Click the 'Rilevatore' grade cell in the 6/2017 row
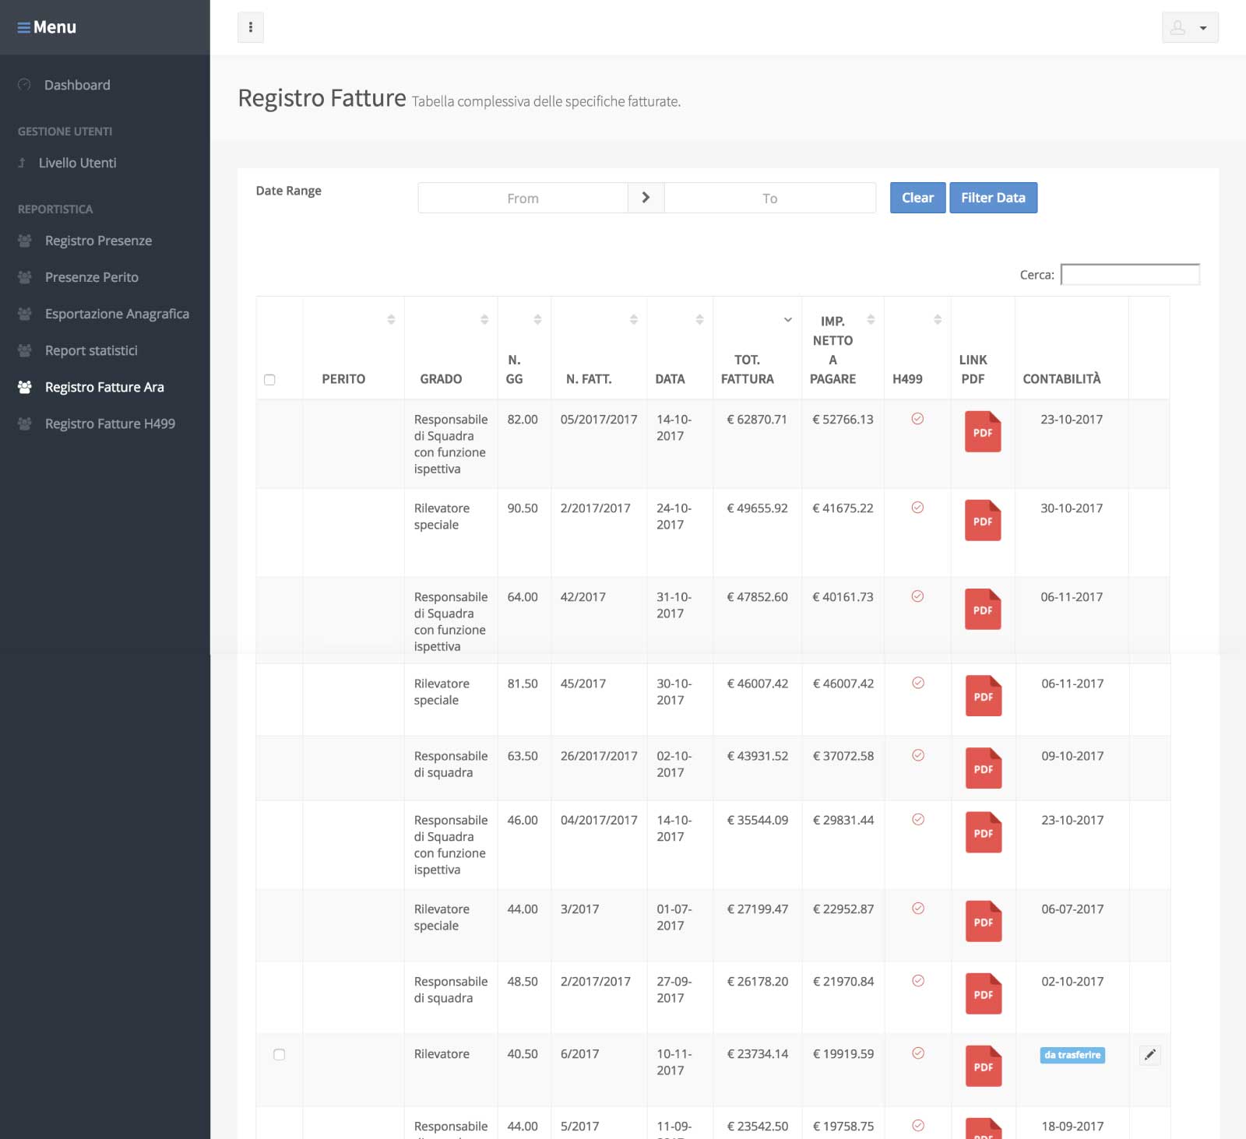The width and height of the screenshot is (1246, 1139). 442,1053
